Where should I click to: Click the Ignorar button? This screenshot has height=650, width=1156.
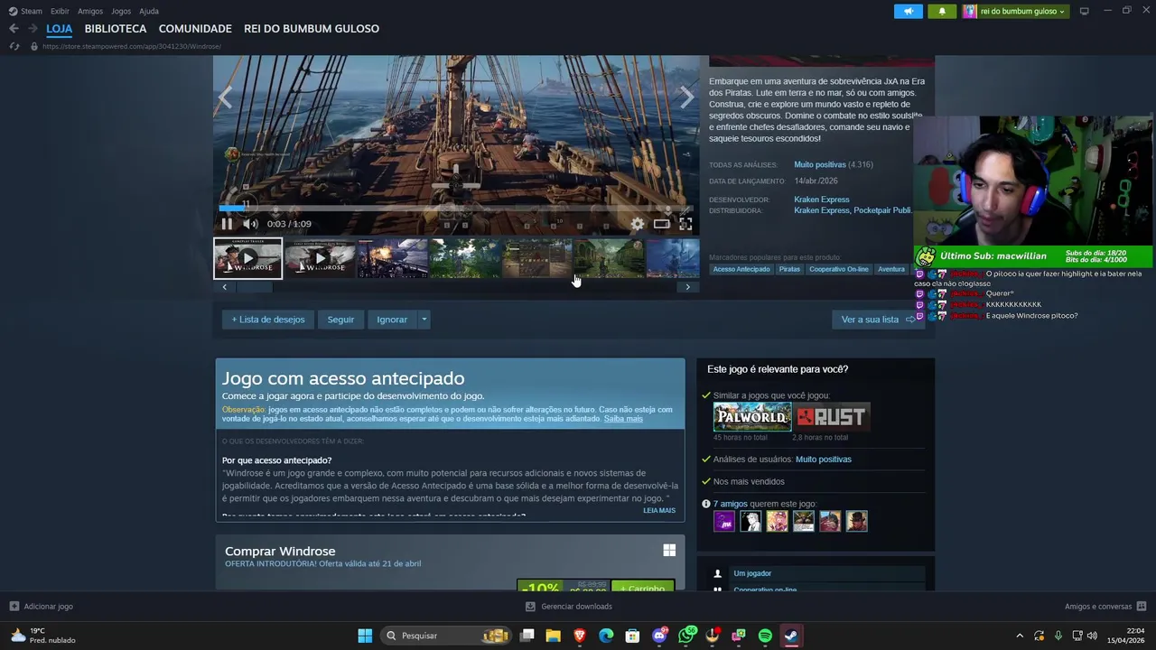392,320
